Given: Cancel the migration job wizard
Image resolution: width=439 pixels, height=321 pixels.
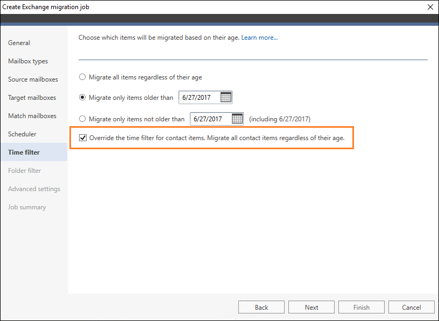Looking at the screenshot, I should pos(411,307).
